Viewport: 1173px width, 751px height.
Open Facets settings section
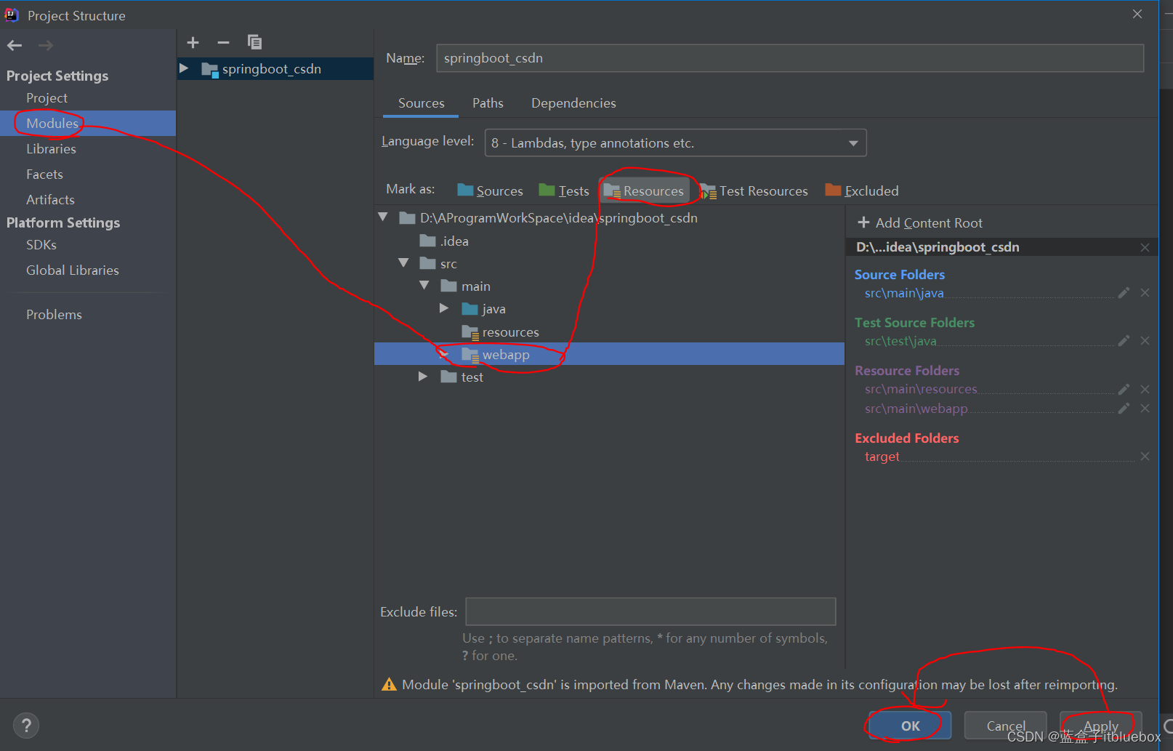44,174
